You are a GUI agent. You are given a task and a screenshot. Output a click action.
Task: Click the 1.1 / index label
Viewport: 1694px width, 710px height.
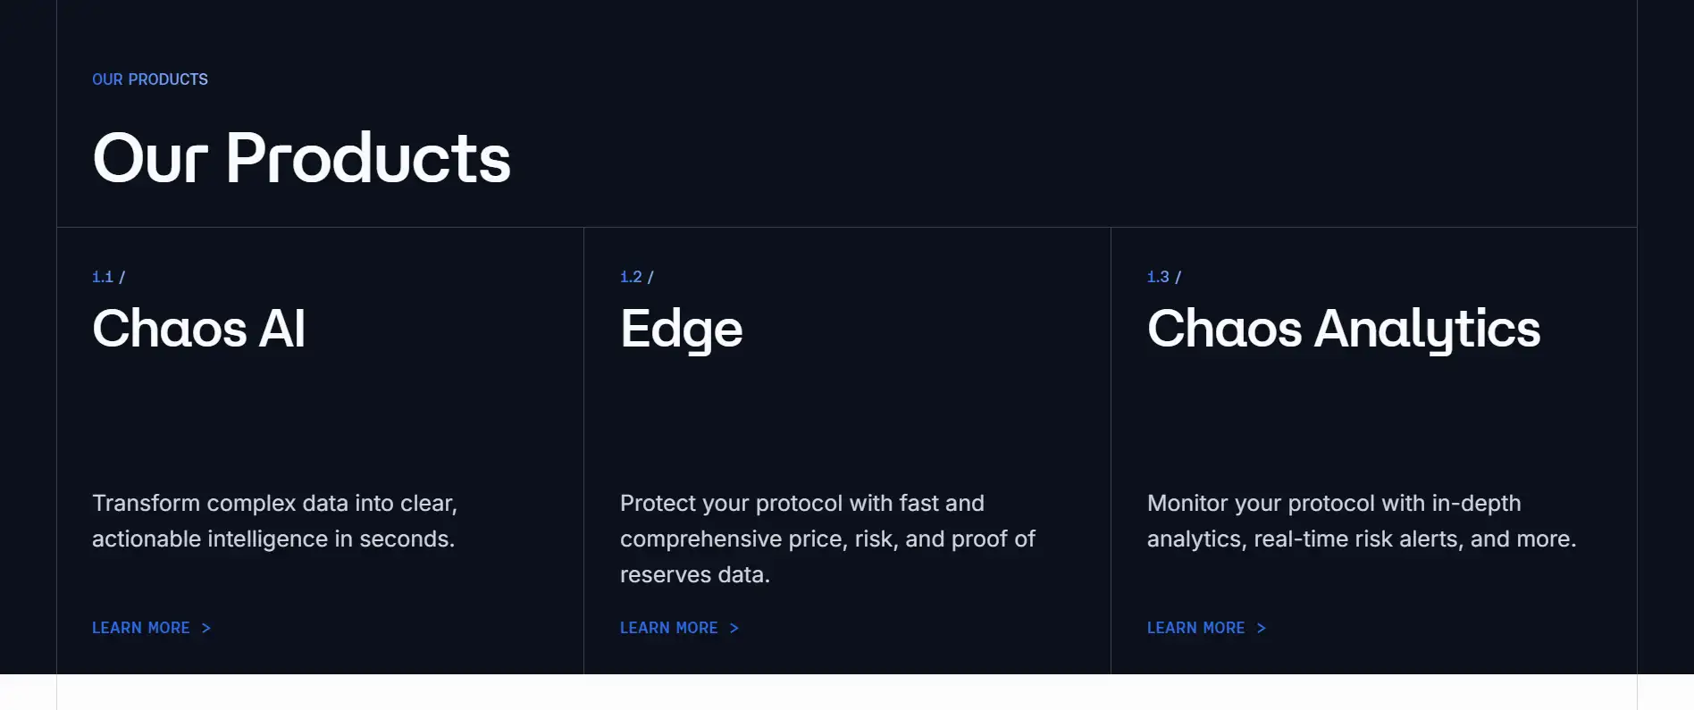(x=108, y=277)
